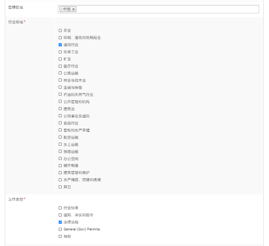
Task: Enable the 公路运输 checkbox
Action: pos(60,74)
